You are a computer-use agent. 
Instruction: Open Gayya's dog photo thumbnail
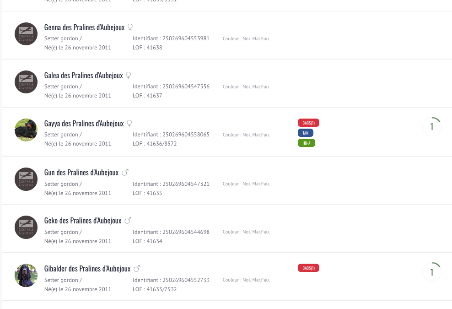click(x=26, y=130)
